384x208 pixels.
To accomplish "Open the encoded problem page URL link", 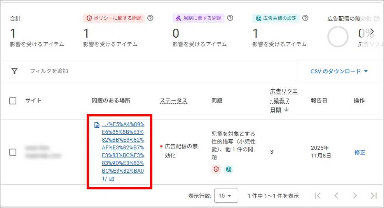I will click(122, 151).
